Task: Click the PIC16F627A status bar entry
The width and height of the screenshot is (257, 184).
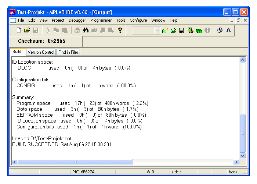Action: pos(83,172)
